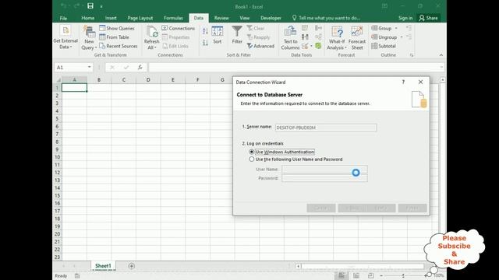This screenshot has width=499, height=280.
Task: Open the Ungroup dropdown arrow
Action: [402, 37]
